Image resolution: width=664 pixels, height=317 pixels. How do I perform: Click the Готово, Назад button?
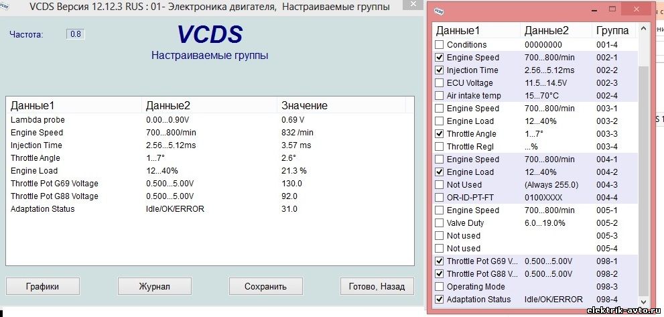pos(377,286)
